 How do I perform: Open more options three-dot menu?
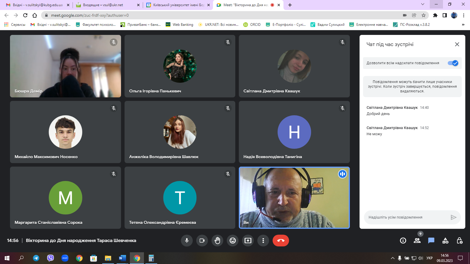pyautogui.click(x=263, y=241)
